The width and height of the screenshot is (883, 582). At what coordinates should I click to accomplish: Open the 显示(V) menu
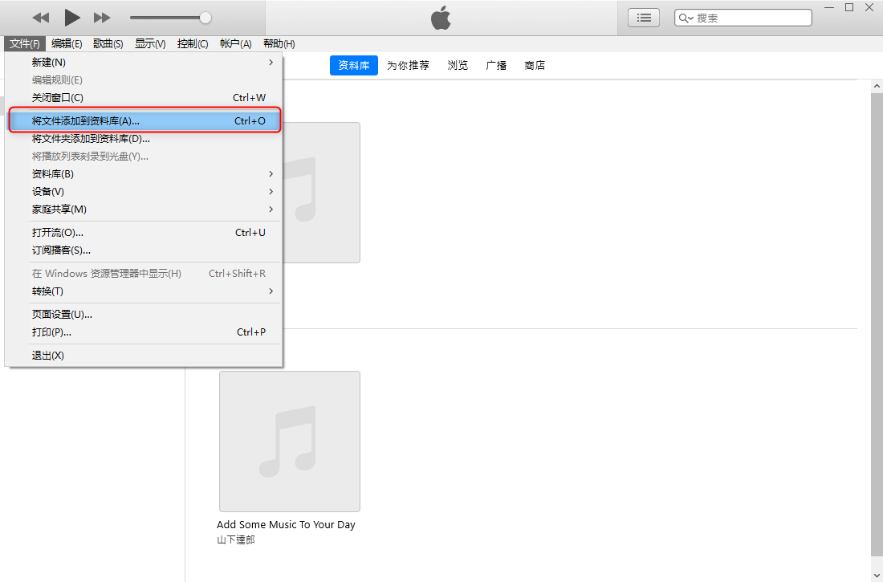tap(150, 44)
